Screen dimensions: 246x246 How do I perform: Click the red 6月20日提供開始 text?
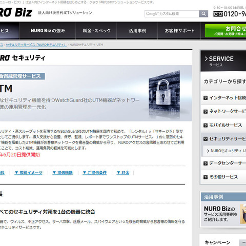click(x=20, y=155)
